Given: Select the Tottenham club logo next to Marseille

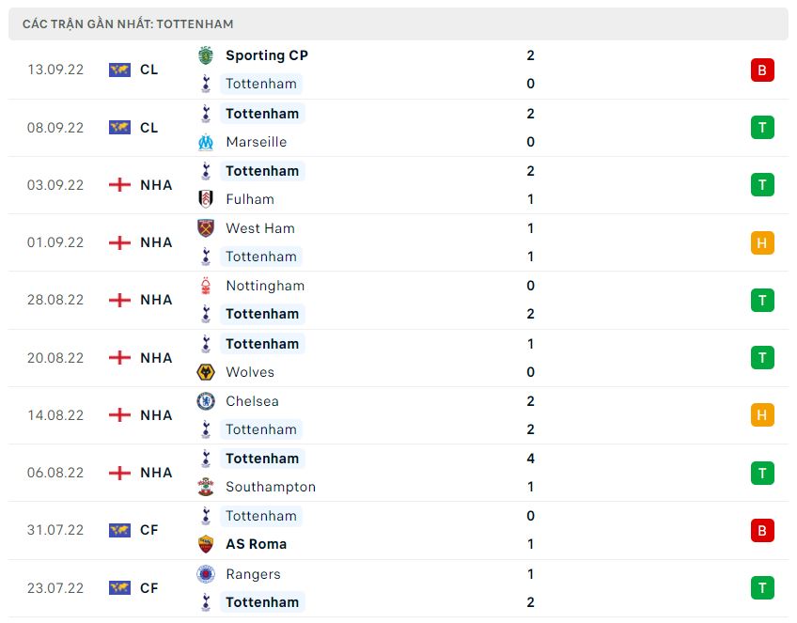Looking at the screenshot, I should [206, 113].
